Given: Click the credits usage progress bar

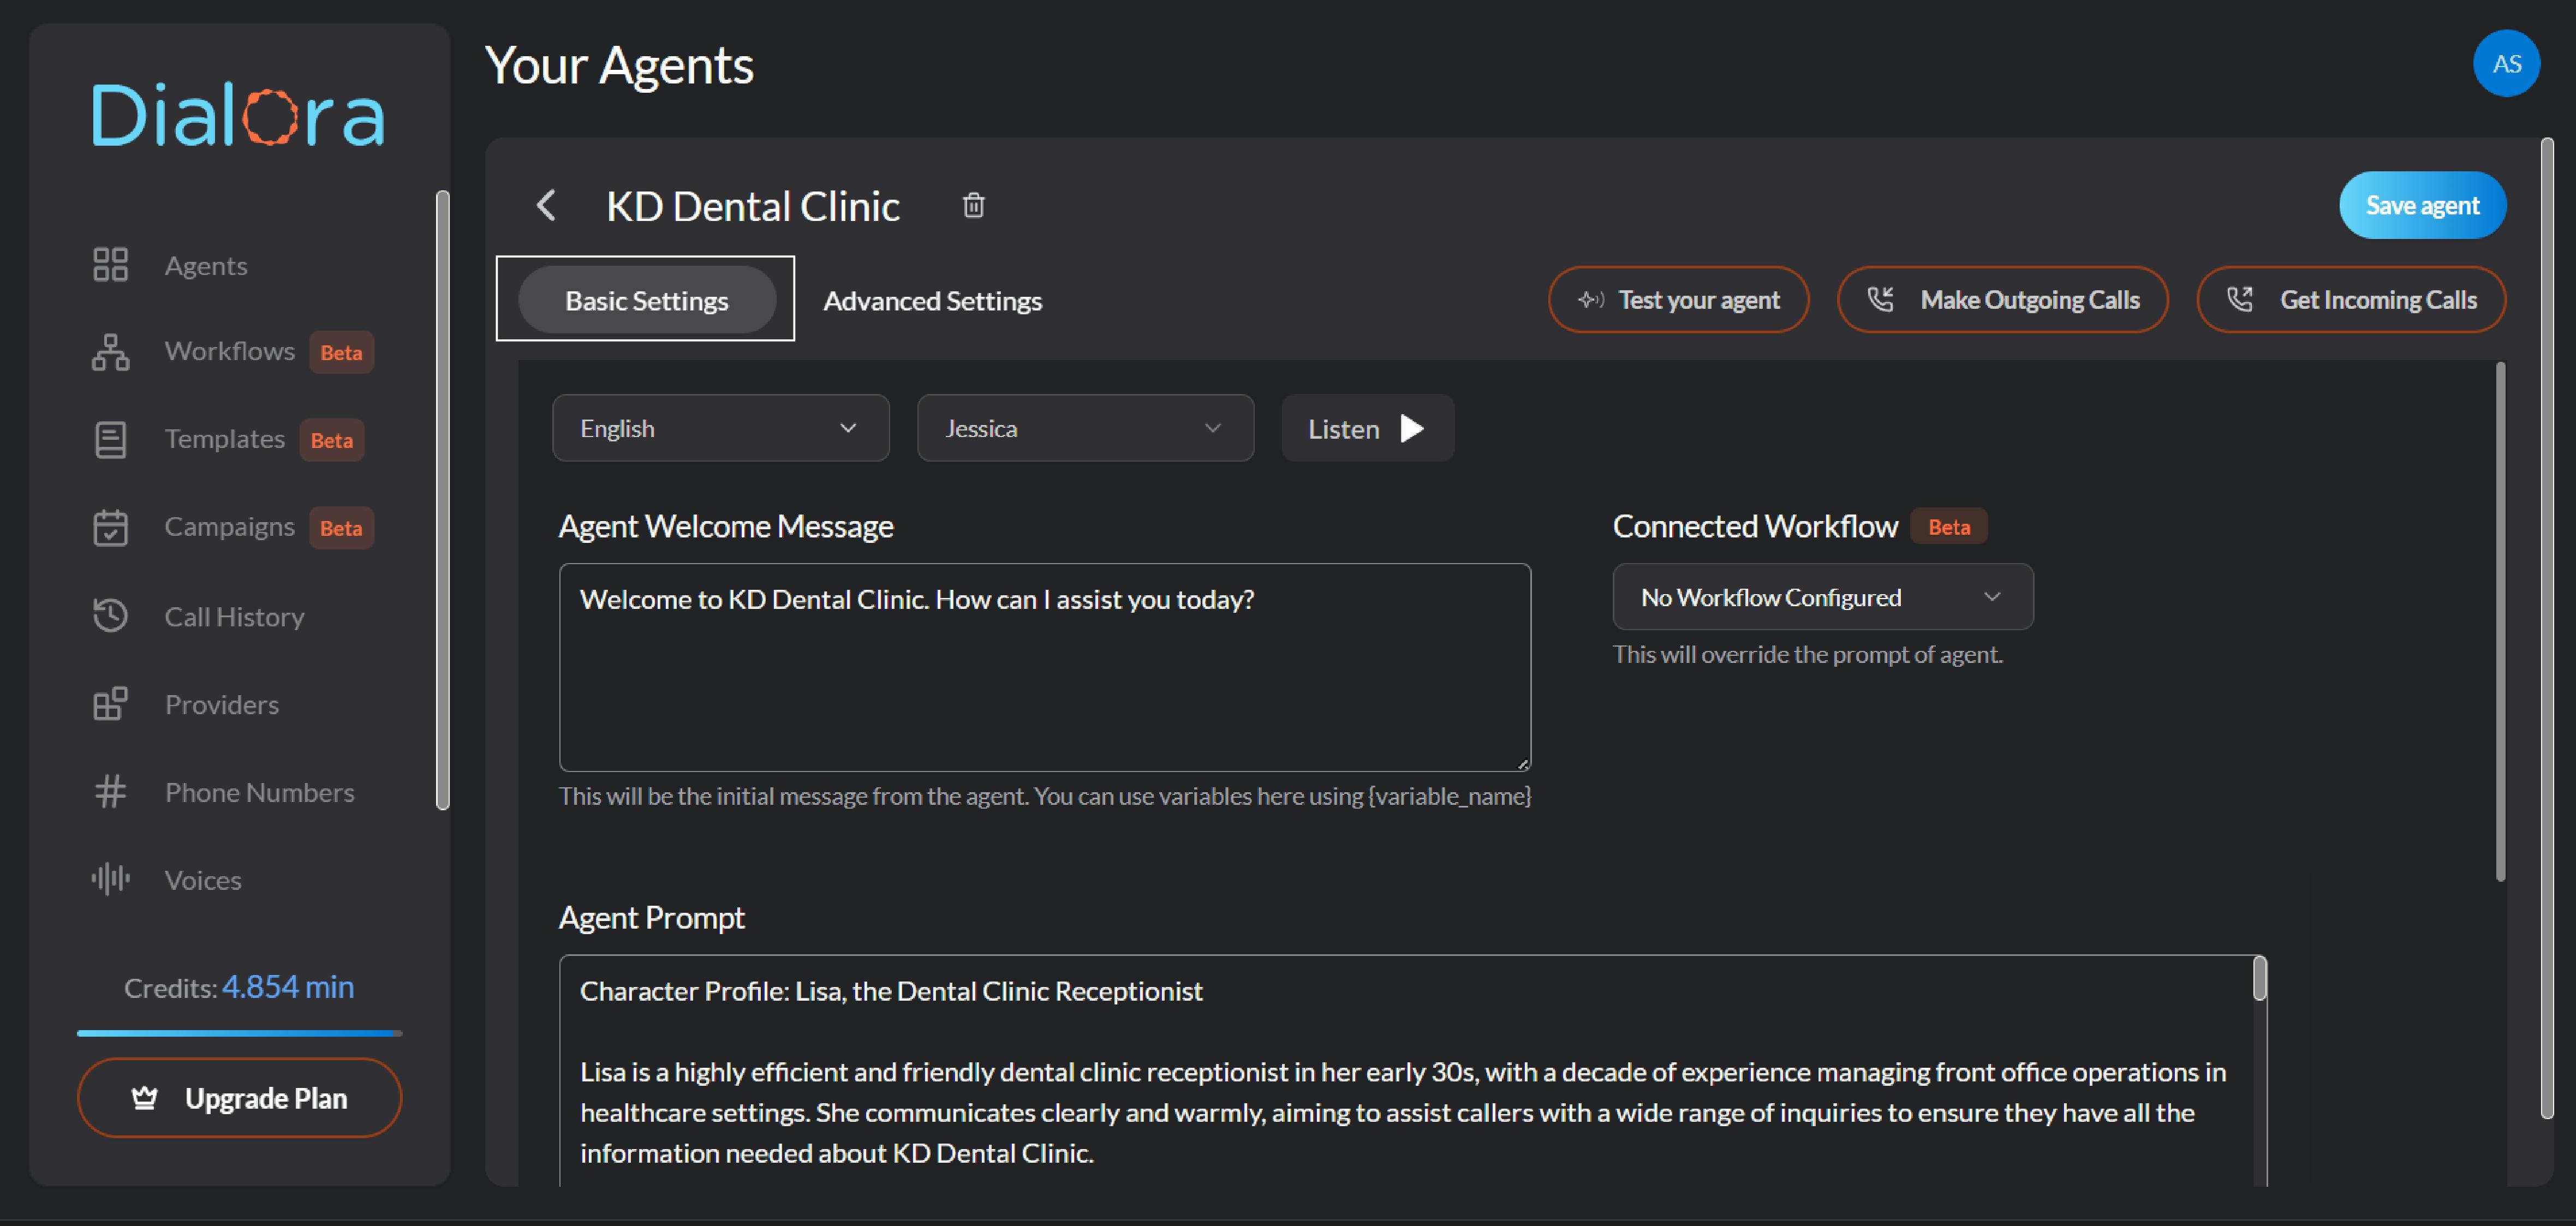Looking at the screenshot, I should click(239, 1033).
